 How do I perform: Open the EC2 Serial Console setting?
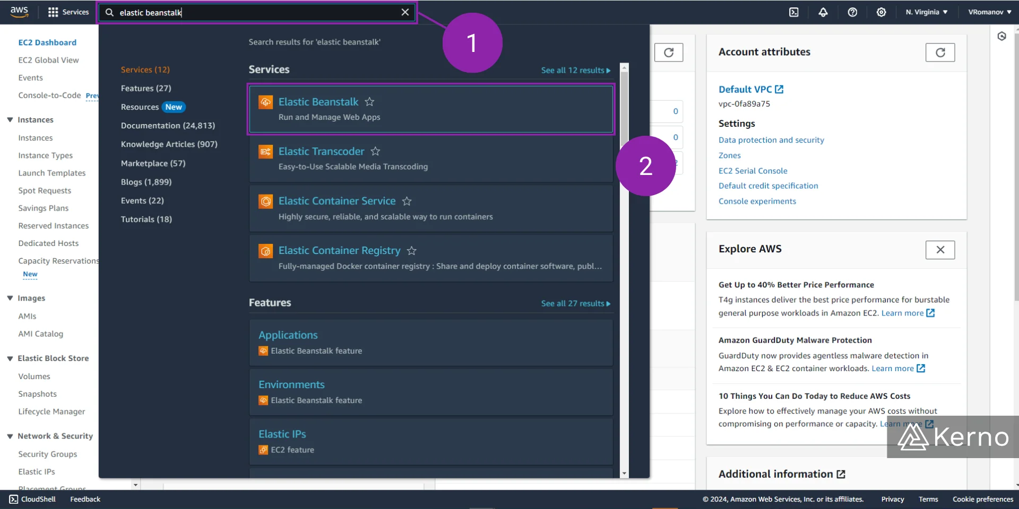753,171
